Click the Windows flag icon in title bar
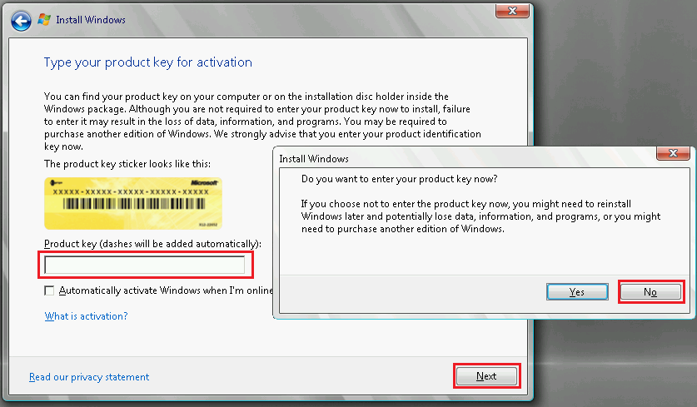The image size is (697, 407). [x=44, y=19]
